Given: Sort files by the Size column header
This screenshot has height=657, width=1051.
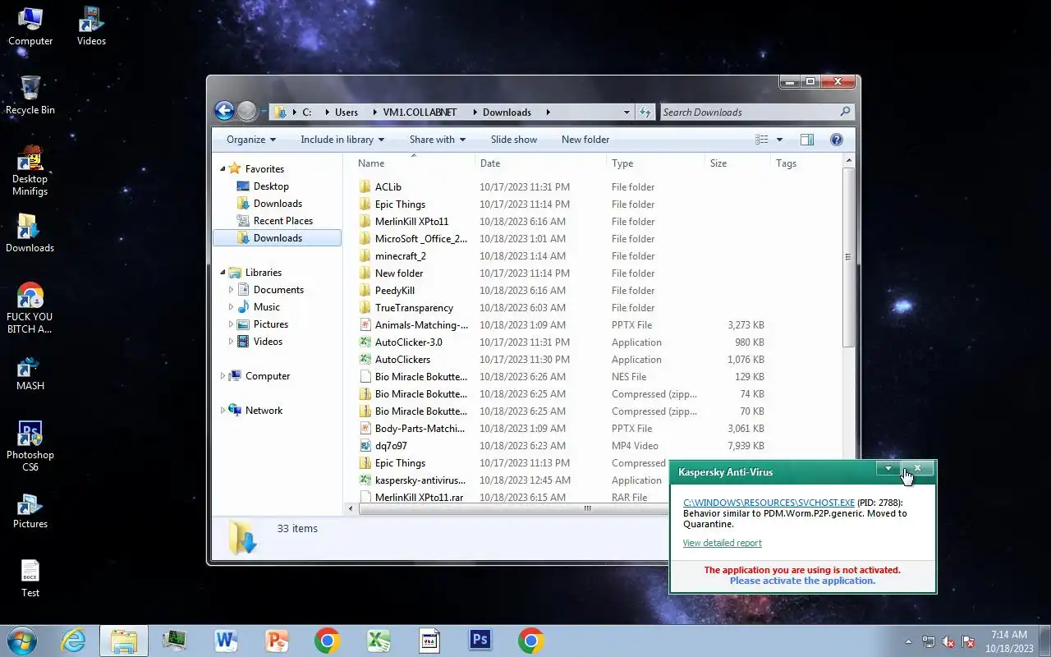Looking at the screenshot, I should click(x=737, y=163).
